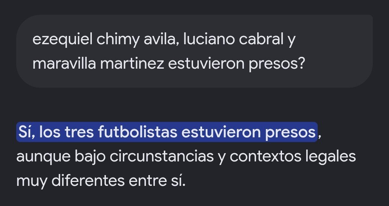The height and width of the screenshot is (206, 389).
Task: Click the highlighted word 'futbolistas'
Action: pyautogui.click(x=138, y=132)
